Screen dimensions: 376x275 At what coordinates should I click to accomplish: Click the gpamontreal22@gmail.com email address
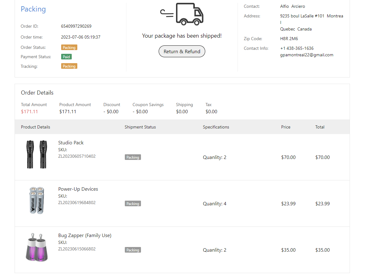306,55
